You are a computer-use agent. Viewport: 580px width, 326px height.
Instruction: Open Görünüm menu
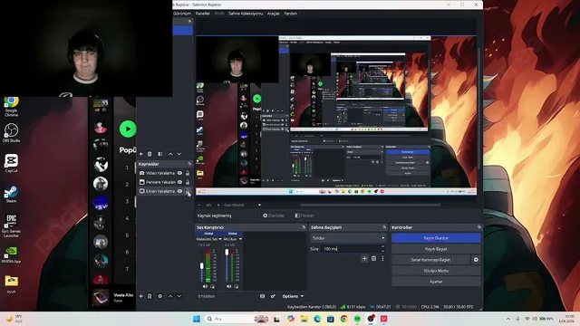182,14
